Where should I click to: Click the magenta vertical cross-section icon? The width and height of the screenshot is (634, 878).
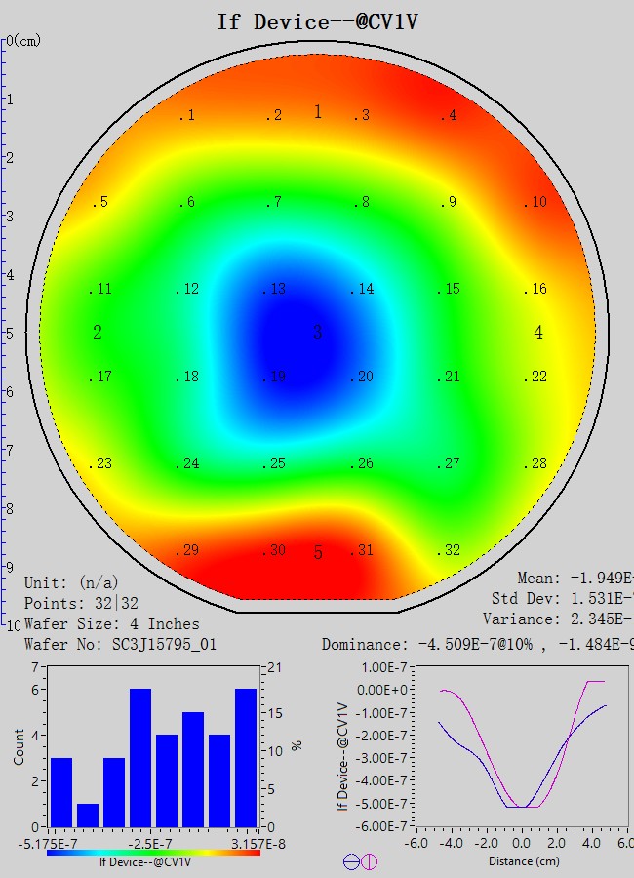point(369,861)
